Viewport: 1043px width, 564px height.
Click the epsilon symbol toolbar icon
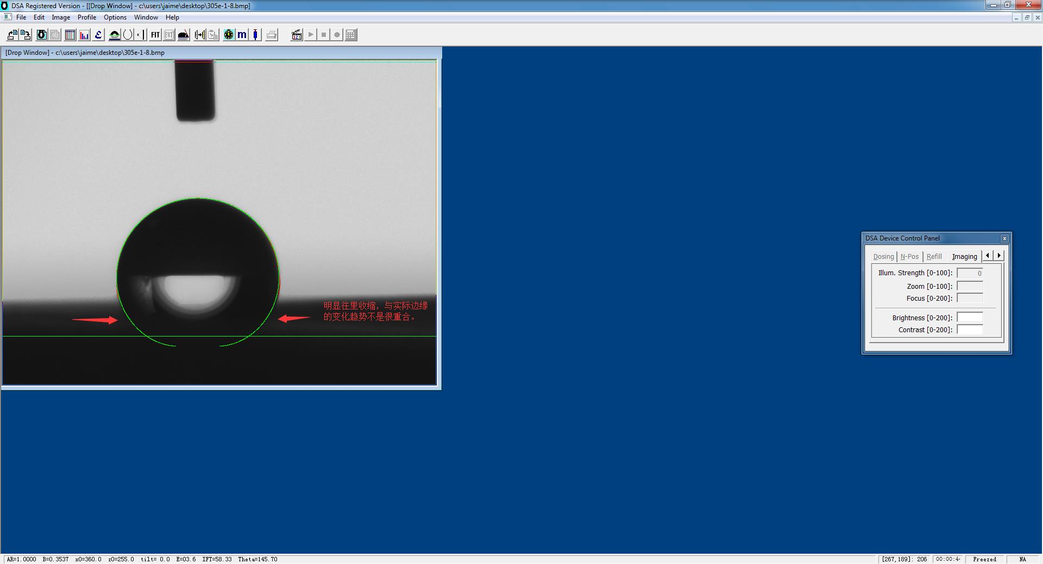(x=98, y=35)
